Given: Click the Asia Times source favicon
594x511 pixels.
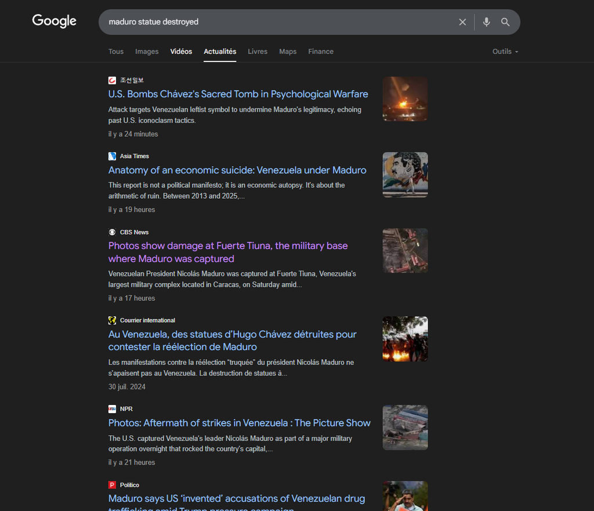Looking at the screenshot, I should coord(113,156).
